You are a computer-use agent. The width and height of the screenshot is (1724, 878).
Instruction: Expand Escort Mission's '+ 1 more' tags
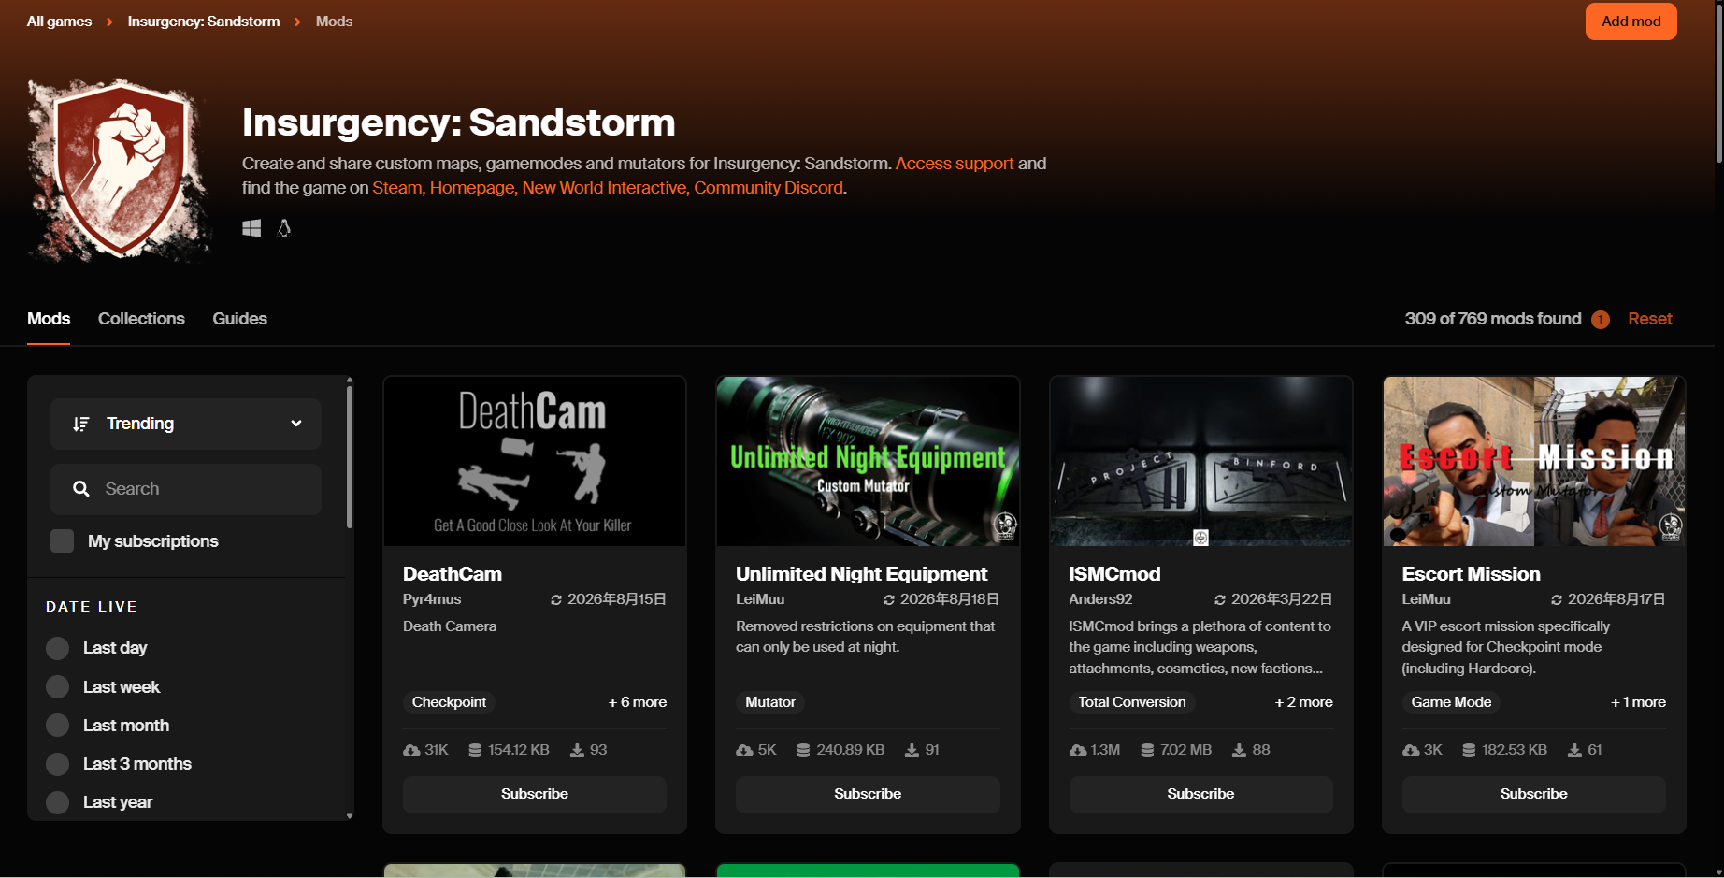[x=1638, y=702]
